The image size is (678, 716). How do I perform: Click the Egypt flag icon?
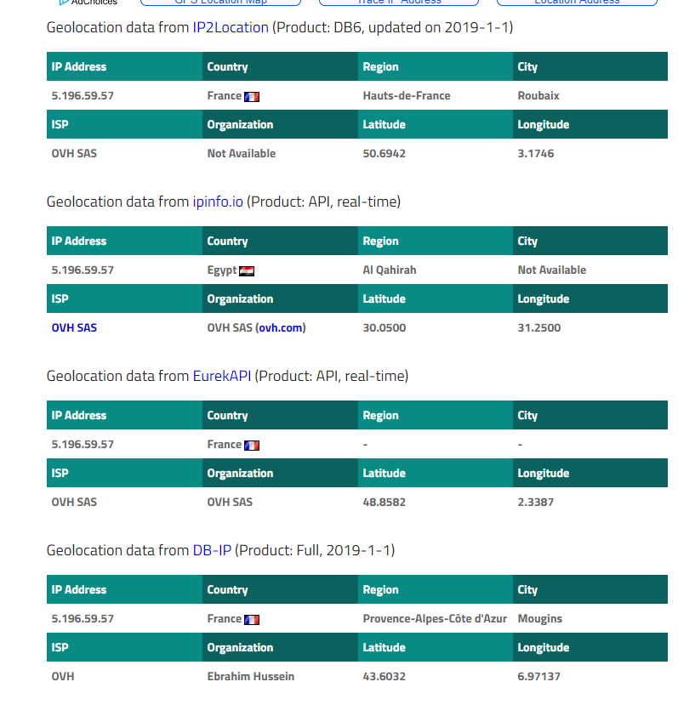click(247, 271)
